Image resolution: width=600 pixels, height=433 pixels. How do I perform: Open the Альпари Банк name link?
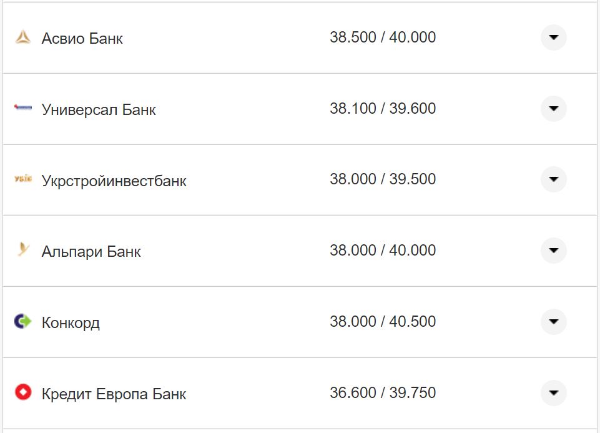point(91,252)
